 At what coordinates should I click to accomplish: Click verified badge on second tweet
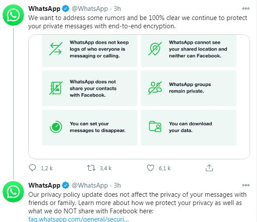click(x=66, y=185)
